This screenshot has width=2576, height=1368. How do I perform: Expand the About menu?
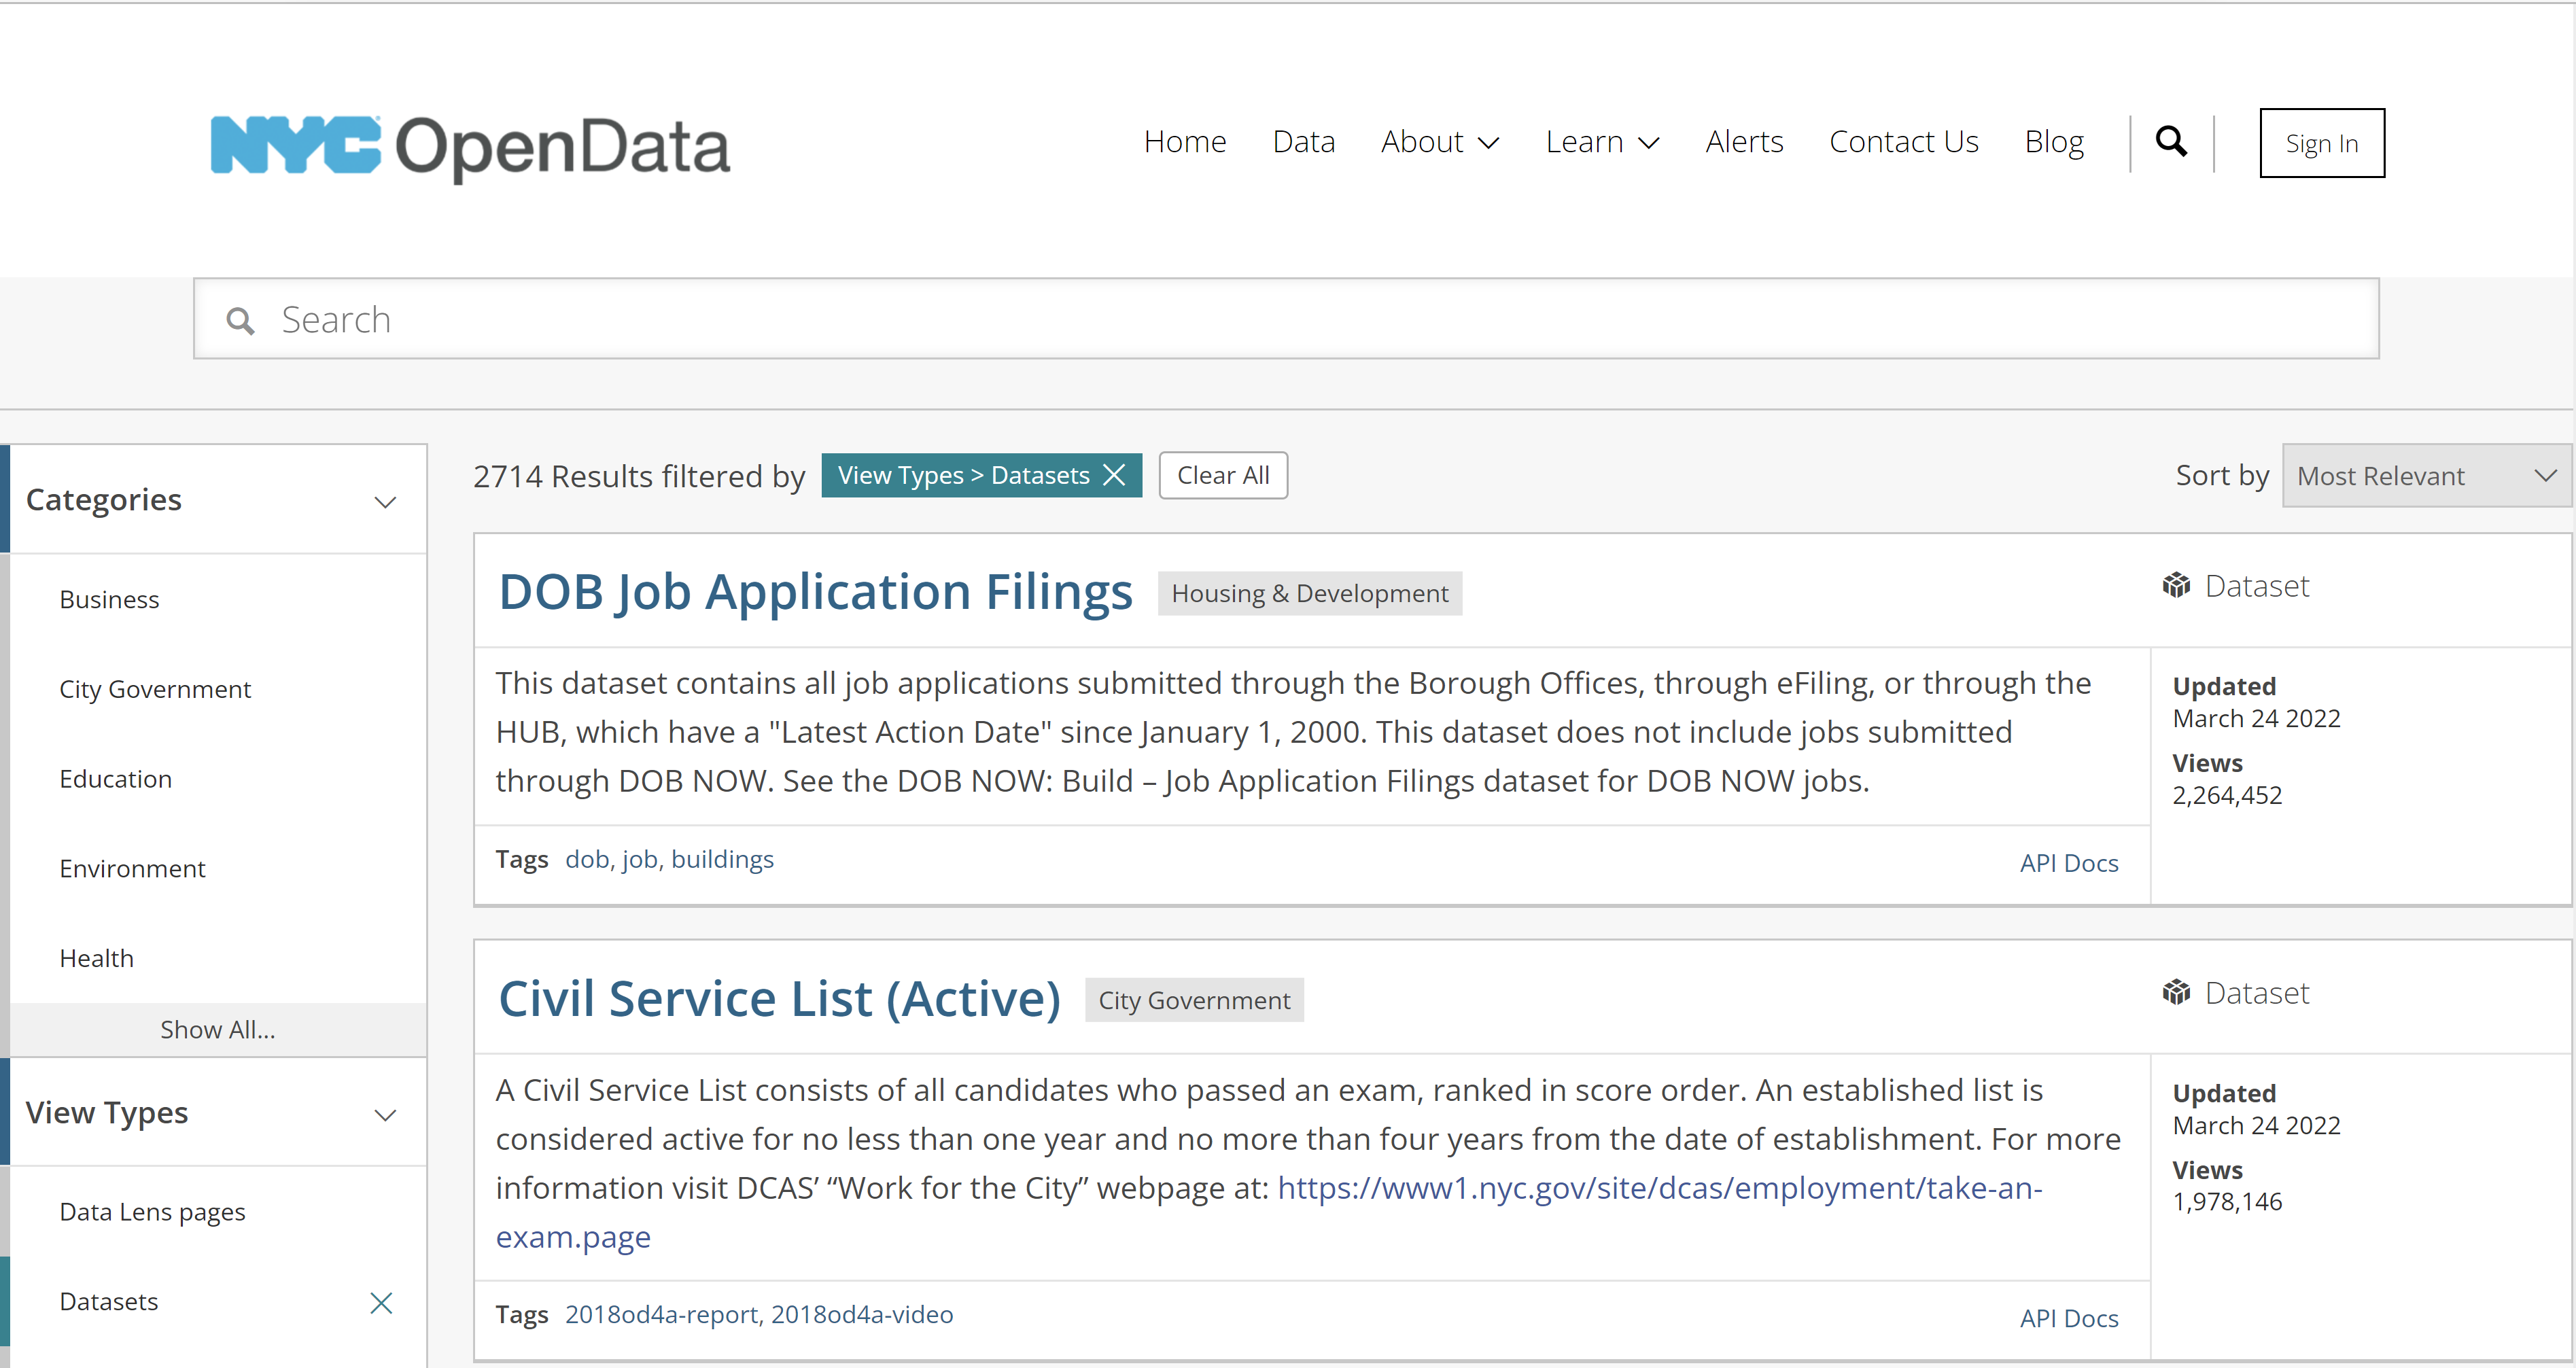coord(1439,142)
